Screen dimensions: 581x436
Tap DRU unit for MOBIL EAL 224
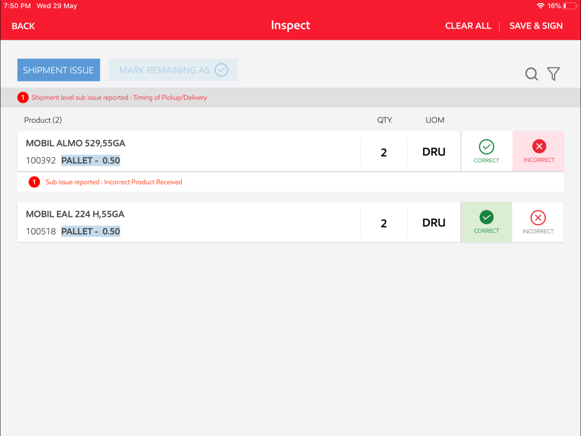pyautogui.click(x=434, y=223)
